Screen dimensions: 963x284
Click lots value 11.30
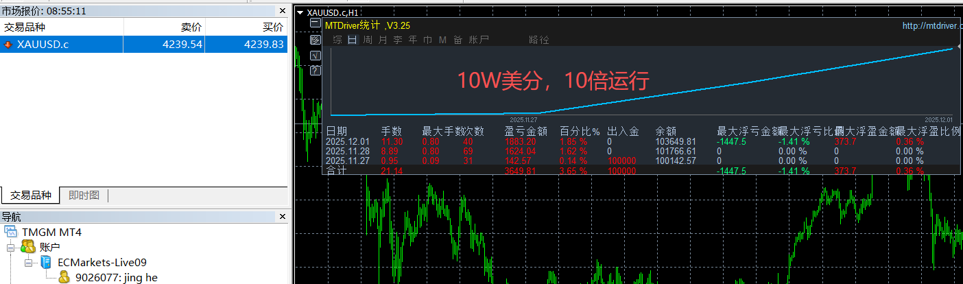coord(392,141)
